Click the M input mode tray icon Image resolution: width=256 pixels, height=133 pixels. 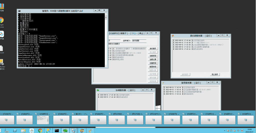[242, 131]
